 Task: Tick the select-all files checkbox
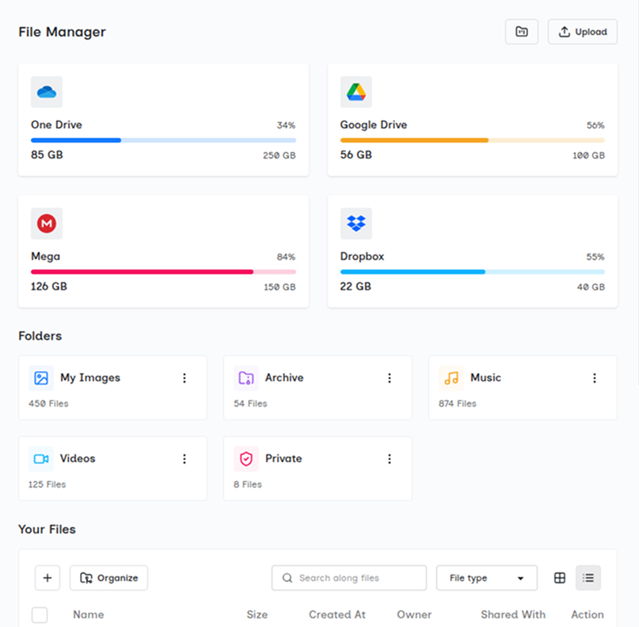point(40,615)
